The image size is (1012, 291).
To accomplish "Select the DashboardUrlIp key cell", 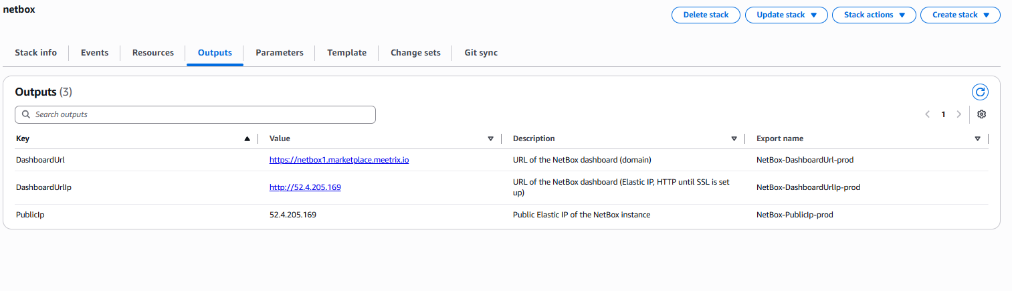I will 43,187.
